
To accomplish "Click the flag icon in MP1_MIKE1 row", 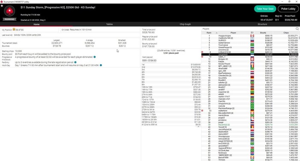I will (x=252, y=66).
